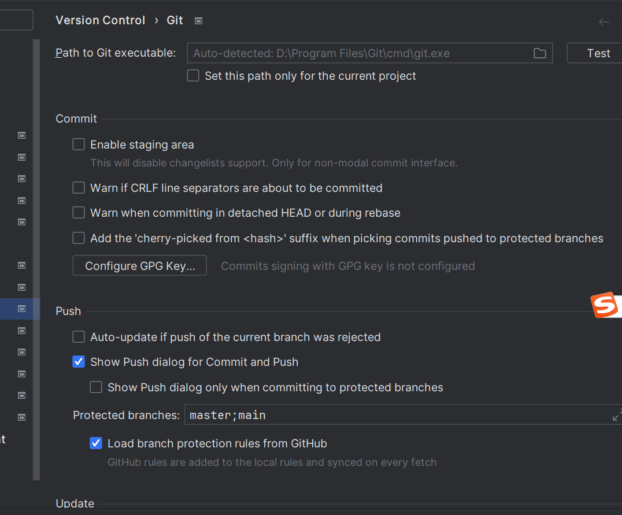Uncheck Show Push dialog for Commit and Push
The height and width of the screenshot is (515, 622).
(79, 362)
